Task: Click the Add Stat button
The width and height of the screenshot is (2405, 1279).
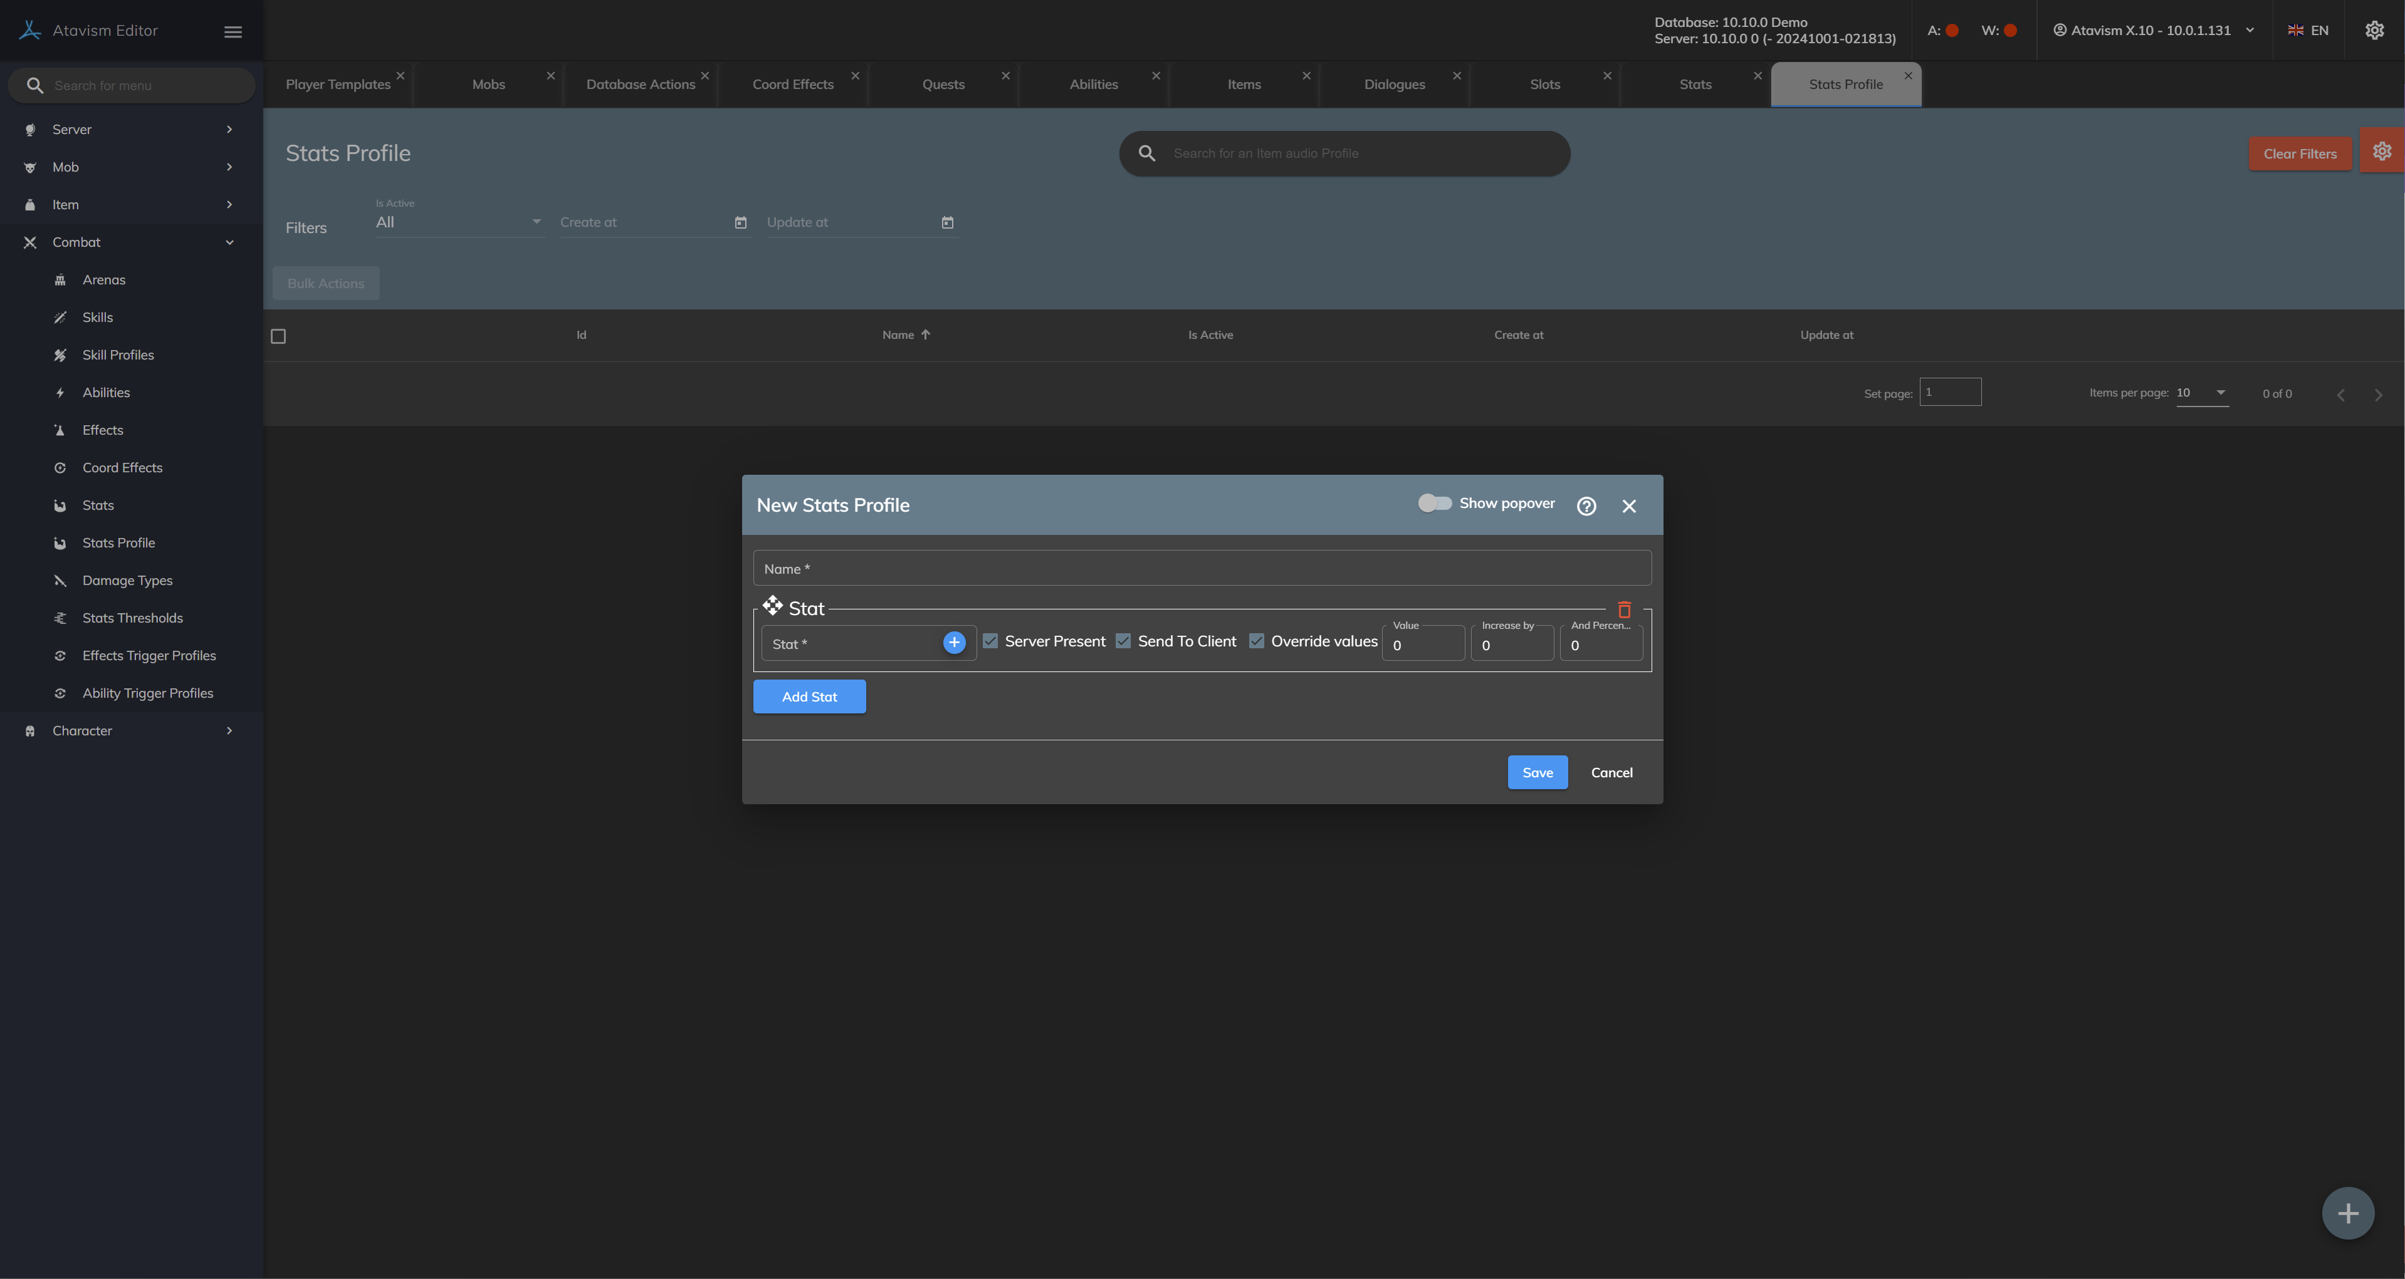Action: [x=809, y=697]
